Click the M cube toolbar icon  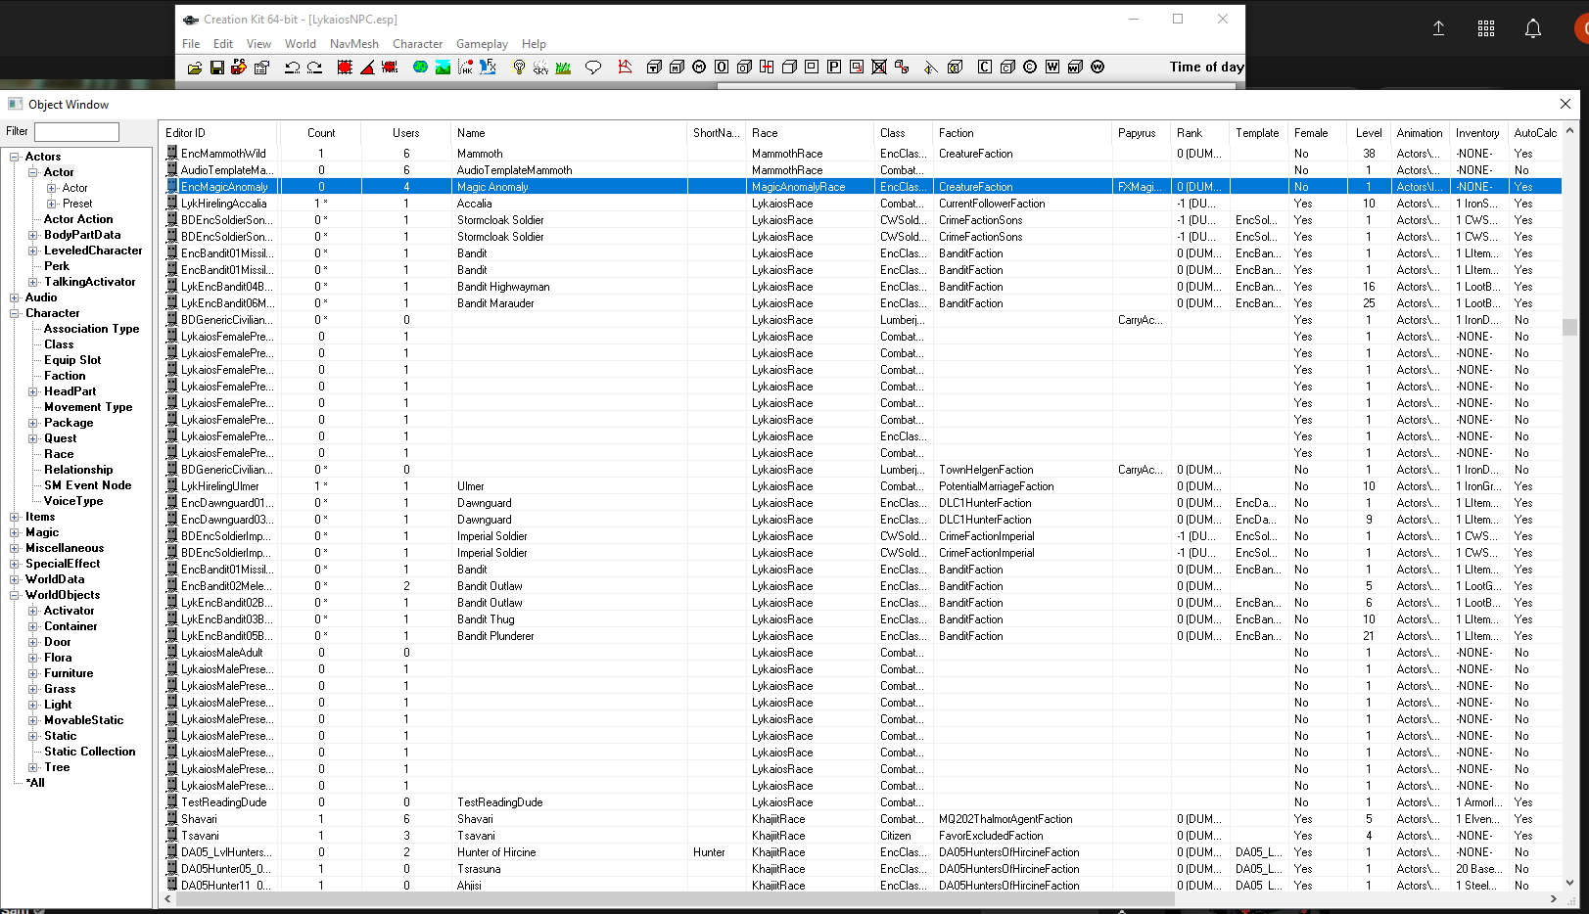click(677, 68)
